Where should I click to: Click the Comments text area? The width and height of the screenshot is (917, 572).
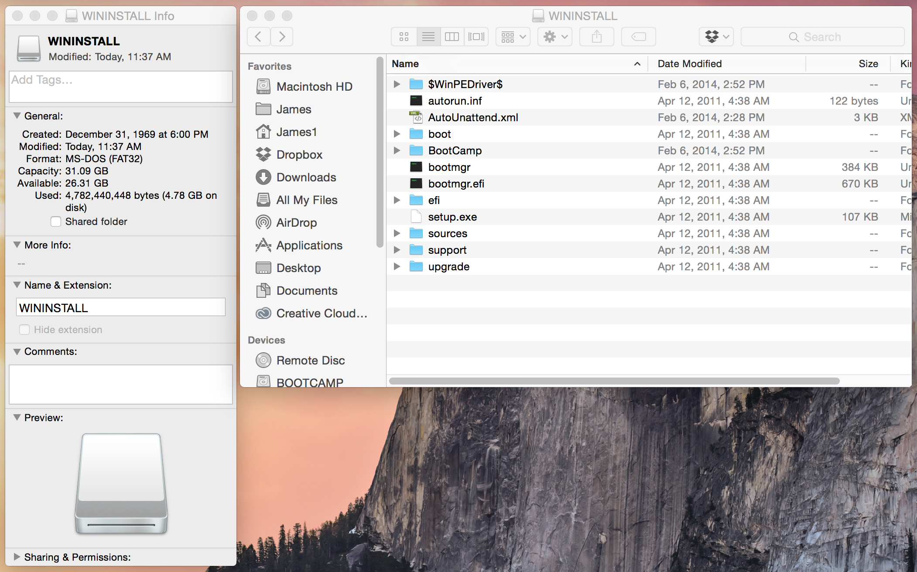pyautogui.click(x=121, y=385)
